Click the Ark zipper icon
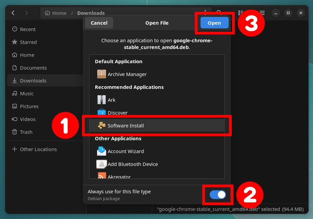This screenshot has width=313, height=219. [x=101, y=100]
